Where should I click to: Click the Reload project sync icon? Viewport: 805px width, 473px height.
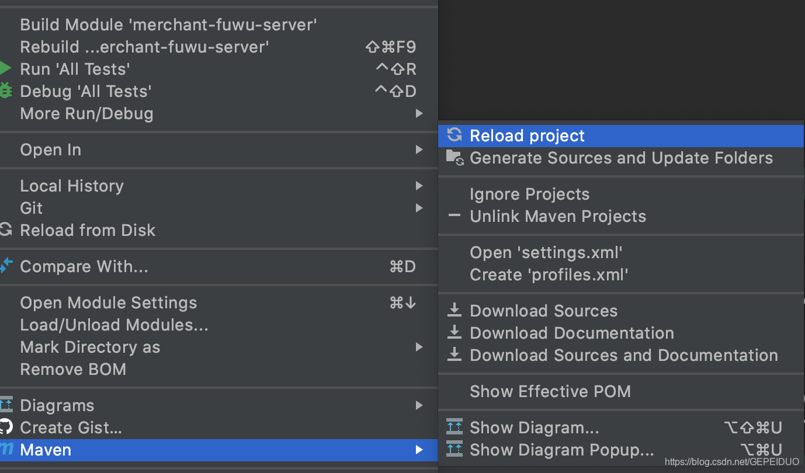(454, 135)
